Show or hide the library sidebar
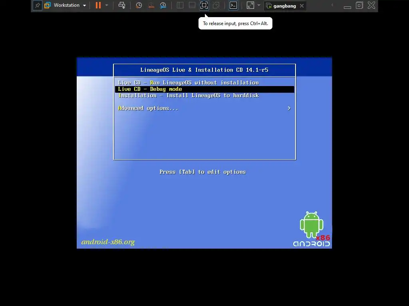Viewport: 409px width, 306px height. pos(180,5)
